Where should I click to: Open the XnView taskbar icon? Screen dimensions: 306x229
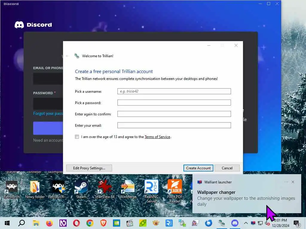click(156, 223)
